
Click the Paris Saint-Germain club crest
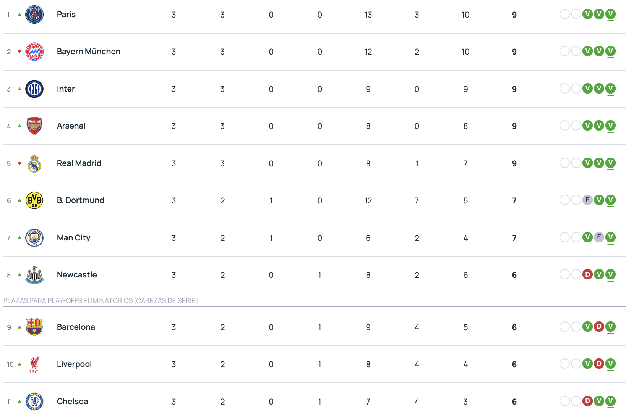coord(34,15)
